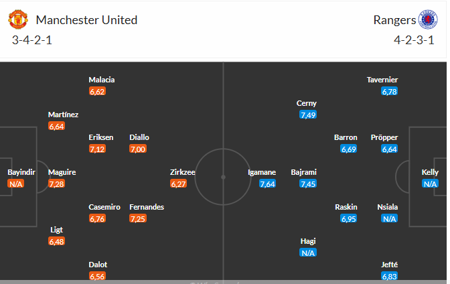Select Bajrami's 7,45 rating badge

coord(308,184)
